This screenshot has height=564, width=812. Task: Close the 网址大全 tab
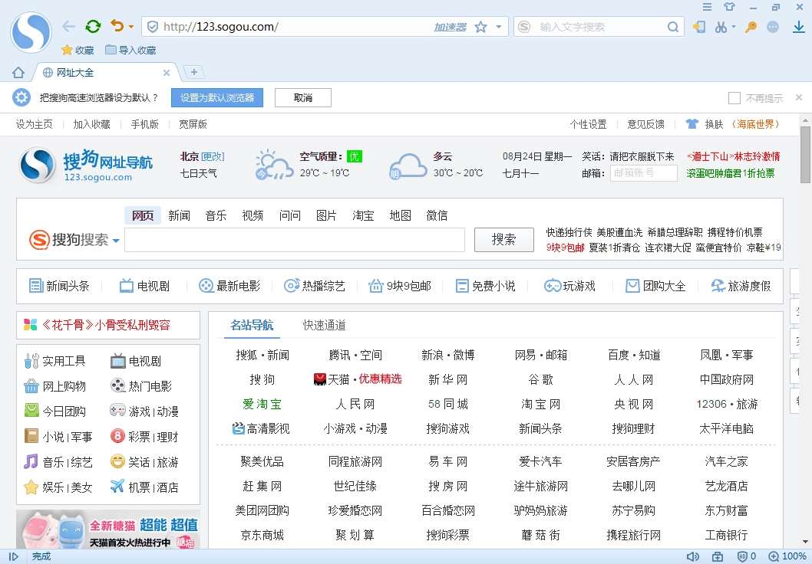pos(167,73)
